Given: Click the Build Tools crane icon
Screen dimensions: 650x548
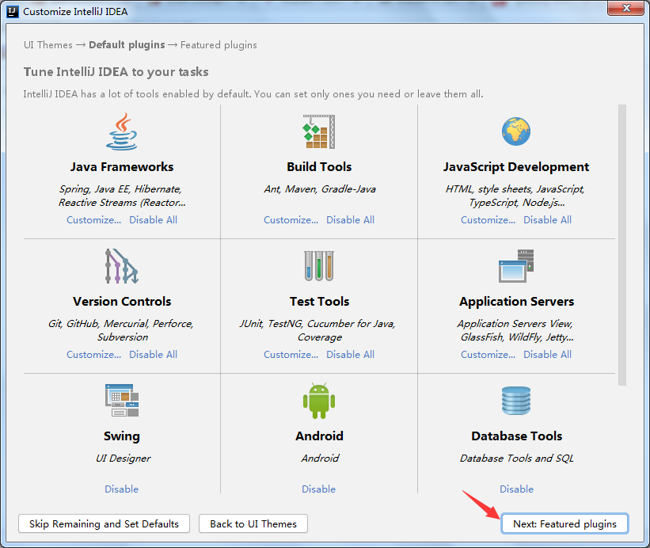Looking at the screenshot, I should click(x=319, y=131).
